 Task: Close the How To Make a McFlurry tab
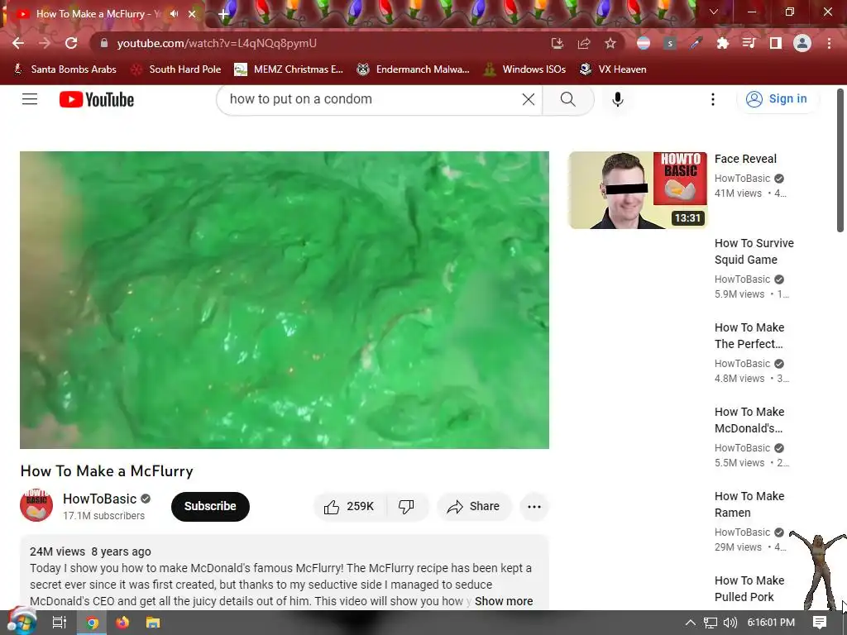192,14
